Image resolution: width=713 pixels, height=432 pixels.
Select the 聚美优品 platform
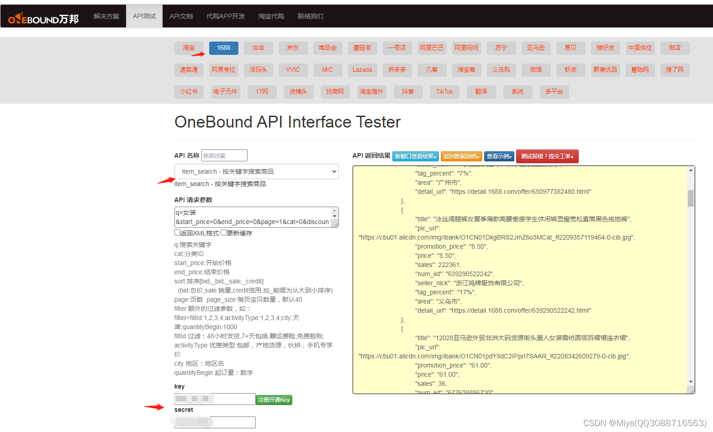606,70
